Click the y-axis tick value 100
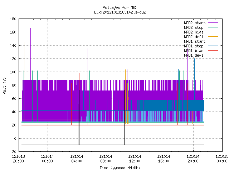Screen dimensions: 229x171 tap(13, 72)
